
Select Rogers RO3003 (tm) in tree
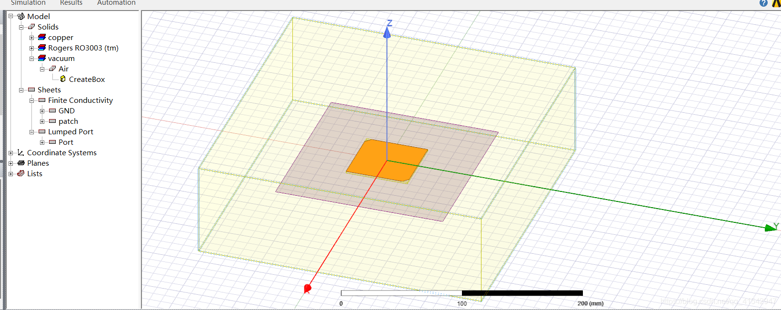pos(83,48)
